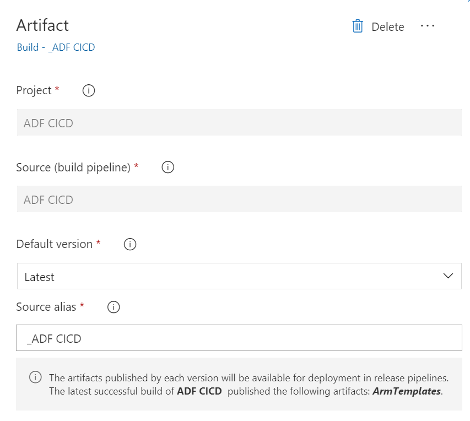Screen dimensions: 470x421
Task: Click the Source alias text box
Action: [x=239, y=338]
